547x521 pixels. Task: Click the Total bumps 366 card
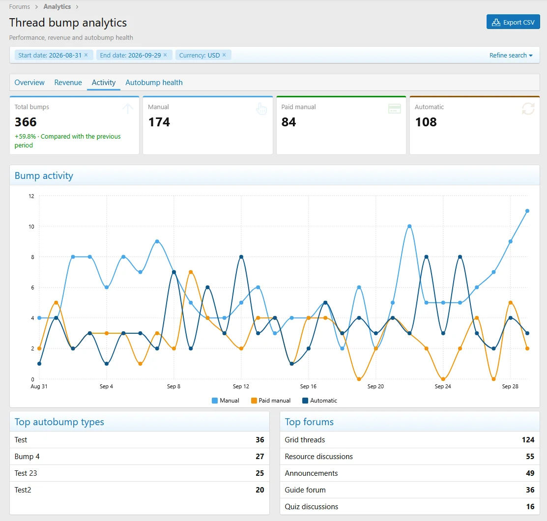pyautogui.click(x=74, y=125)
